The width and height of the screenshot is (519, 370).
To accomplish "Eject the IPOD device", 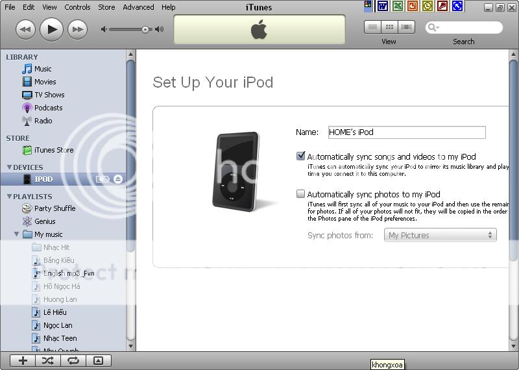I will pyautogui.click(x=118, y=179).
